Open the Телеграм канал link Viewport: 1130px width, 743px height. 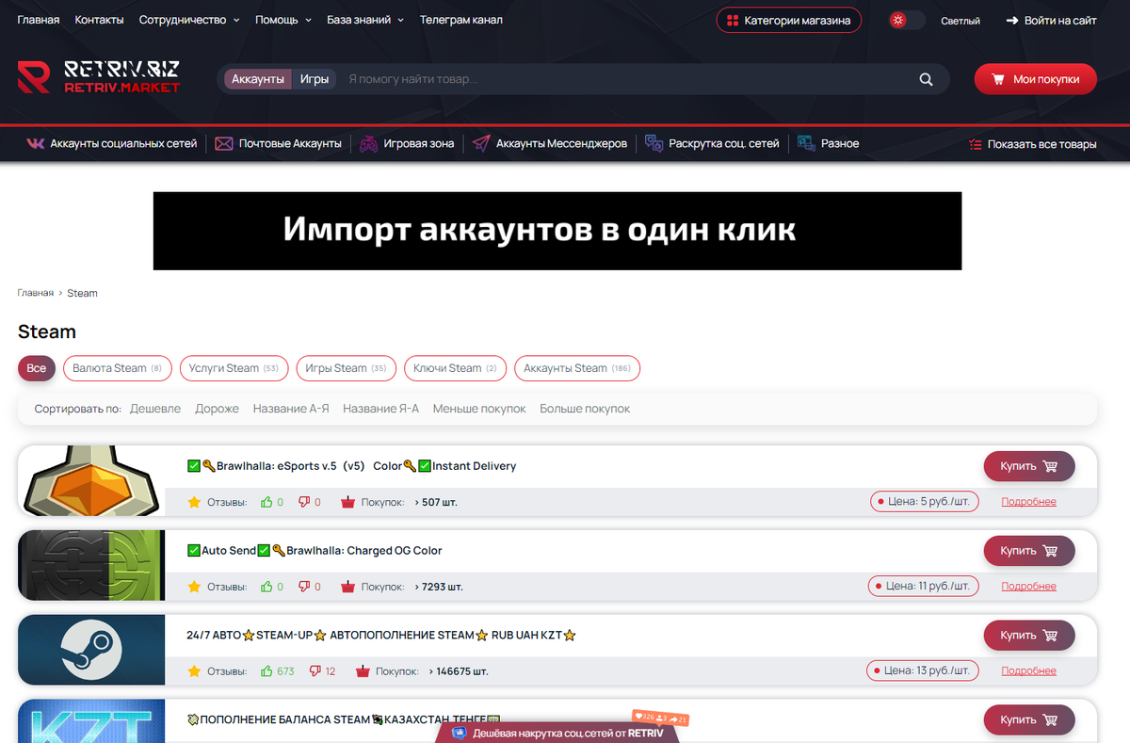460,20
